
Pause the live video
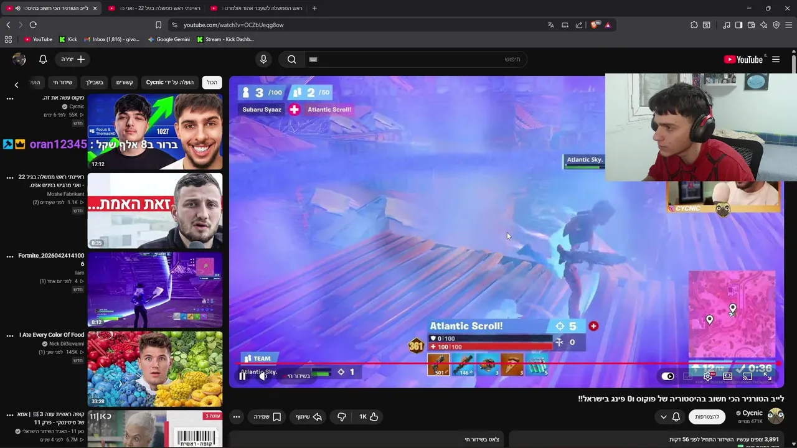[x=243, y=376]
